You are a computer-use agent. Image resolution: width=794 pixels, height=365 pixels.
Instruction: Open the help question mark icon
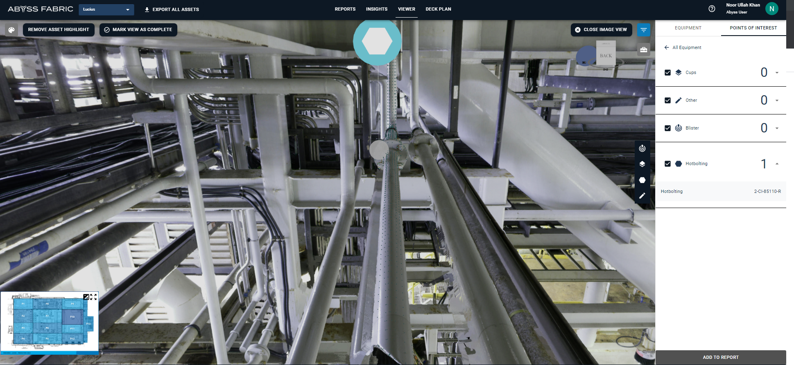[712, 9]
